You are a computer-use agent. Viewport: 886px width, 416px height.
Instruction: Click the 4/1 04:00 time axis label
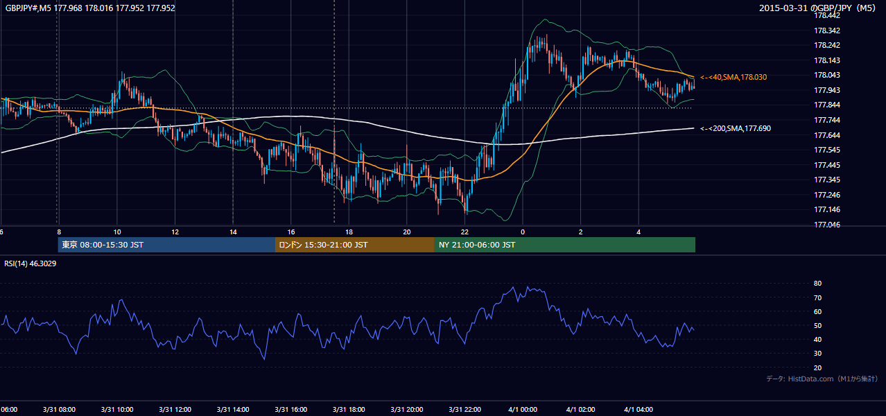click(x=639, y=410)
